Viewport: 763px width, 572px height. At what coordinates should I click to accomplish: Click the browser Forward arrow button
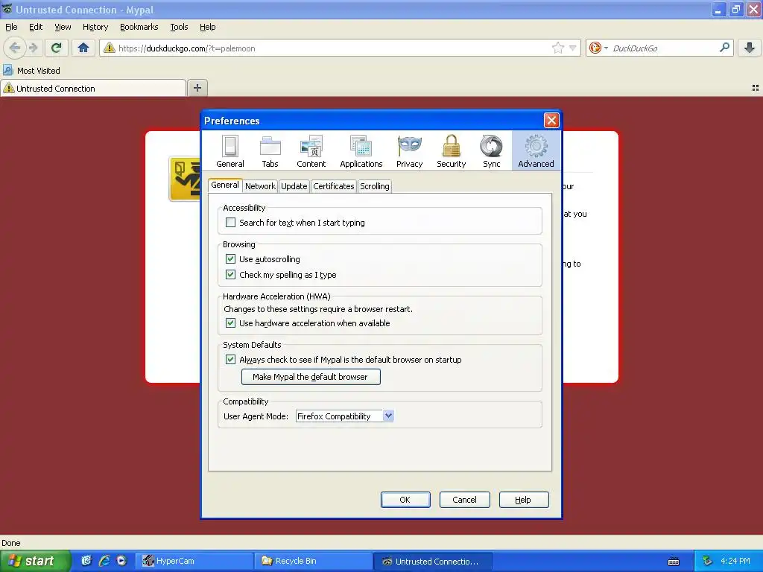tap(33, 48)
